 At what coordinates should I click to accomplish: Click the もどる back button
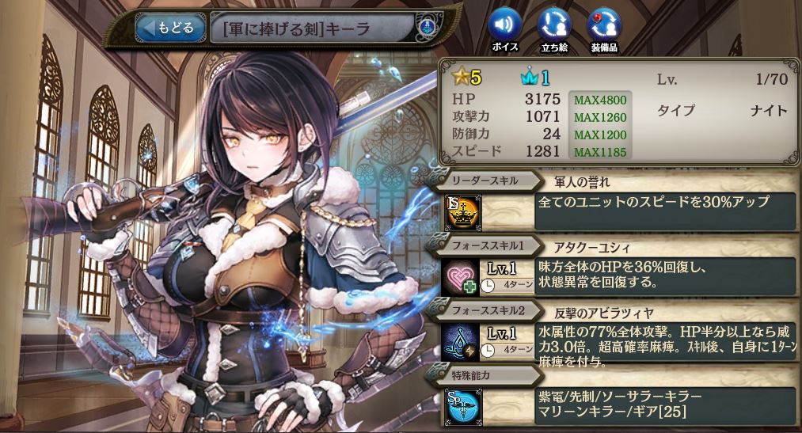pyautogui.click(x=169, y=28)
